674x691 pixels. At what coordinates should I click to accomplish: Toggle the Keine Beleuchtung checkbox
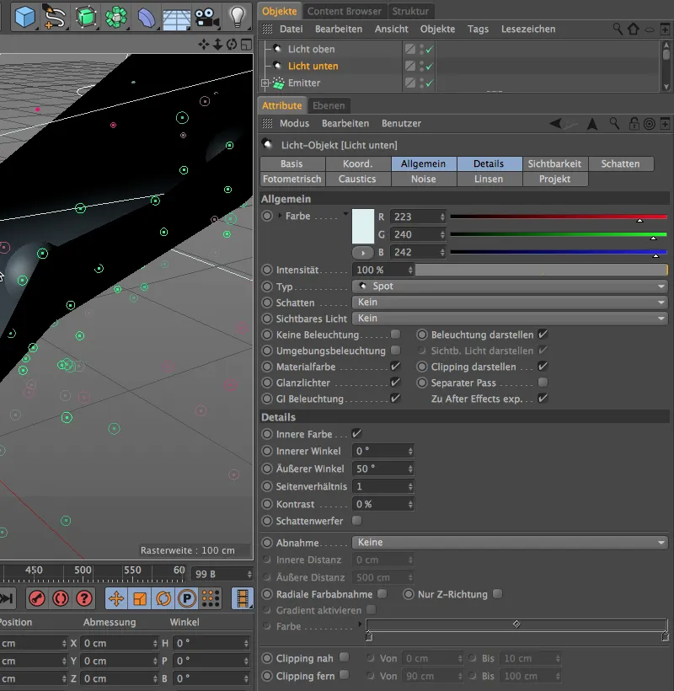pyautogui.click(x=395, y=335)
